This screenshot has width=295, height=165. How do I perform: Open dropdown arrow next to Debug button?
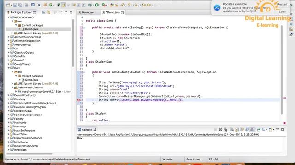(93, 5)
